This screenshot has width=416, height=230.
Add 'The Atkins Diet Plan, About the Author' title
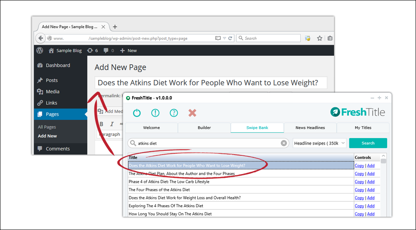point(371,174)
